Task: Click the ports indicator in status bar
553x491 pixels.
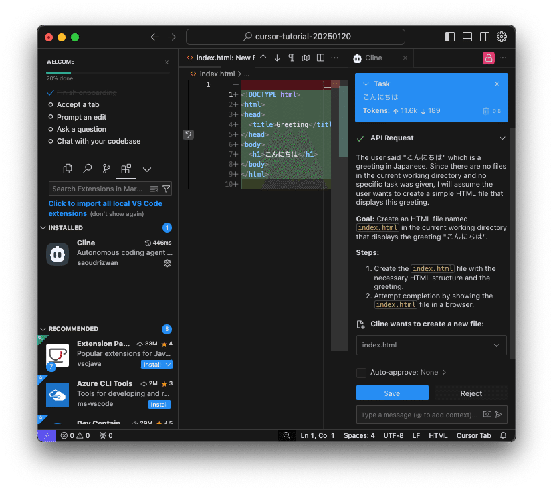Action: 106,436
